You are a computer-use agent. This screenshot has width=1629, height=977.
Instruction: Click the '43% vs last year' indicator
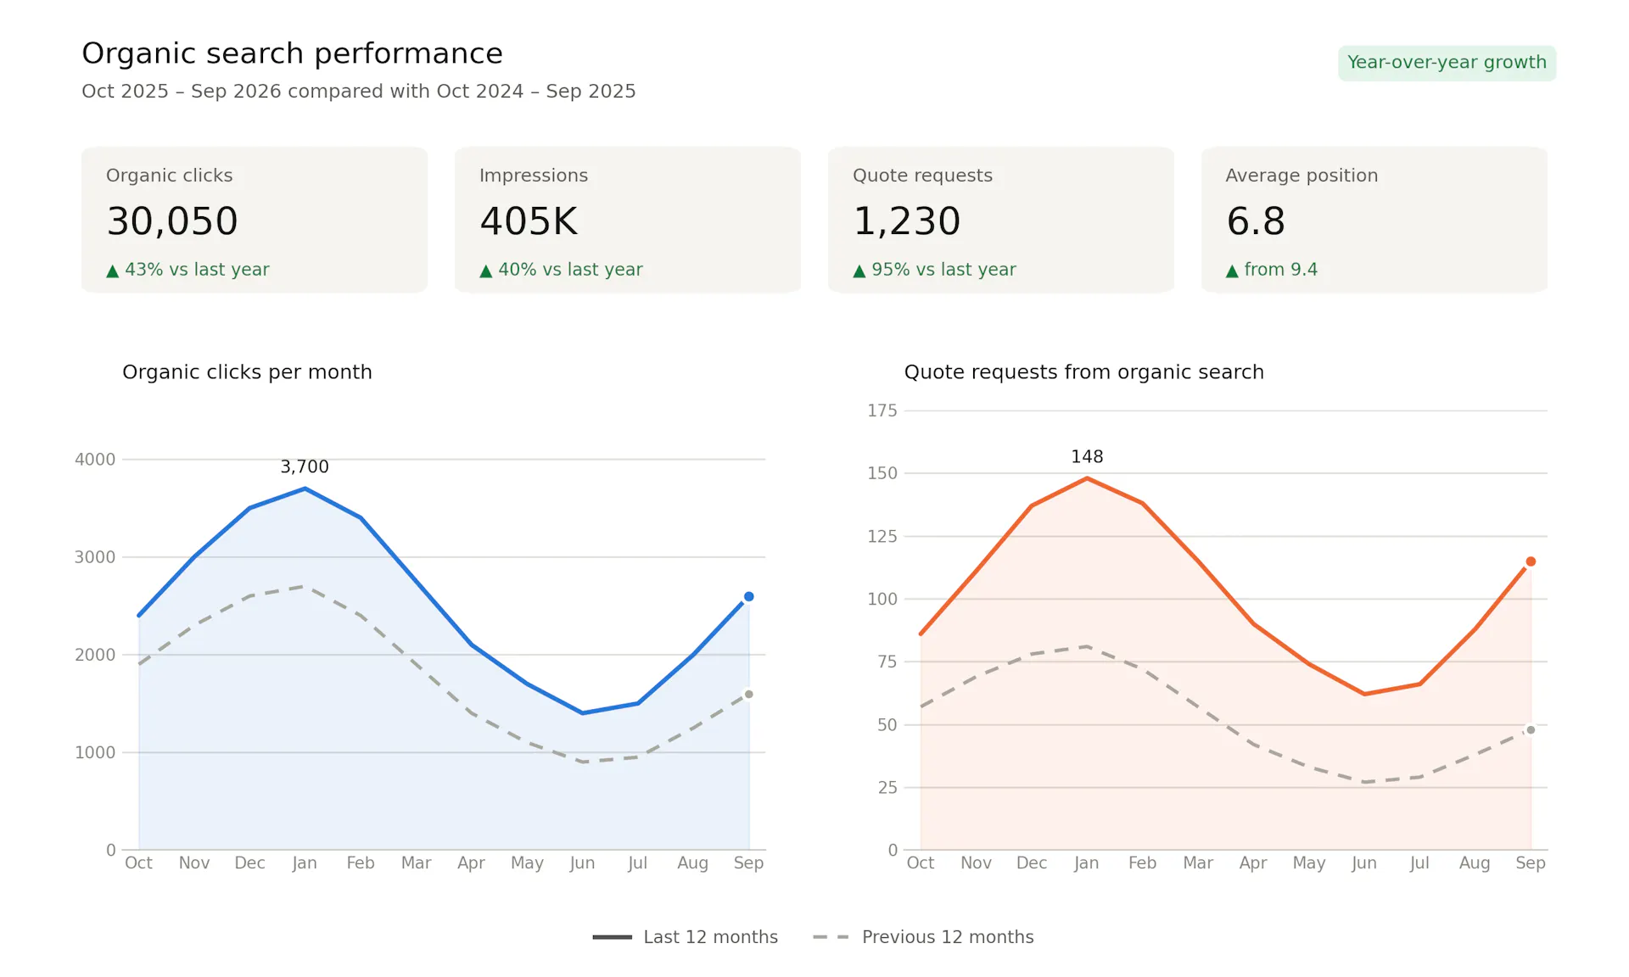[188, 270]
